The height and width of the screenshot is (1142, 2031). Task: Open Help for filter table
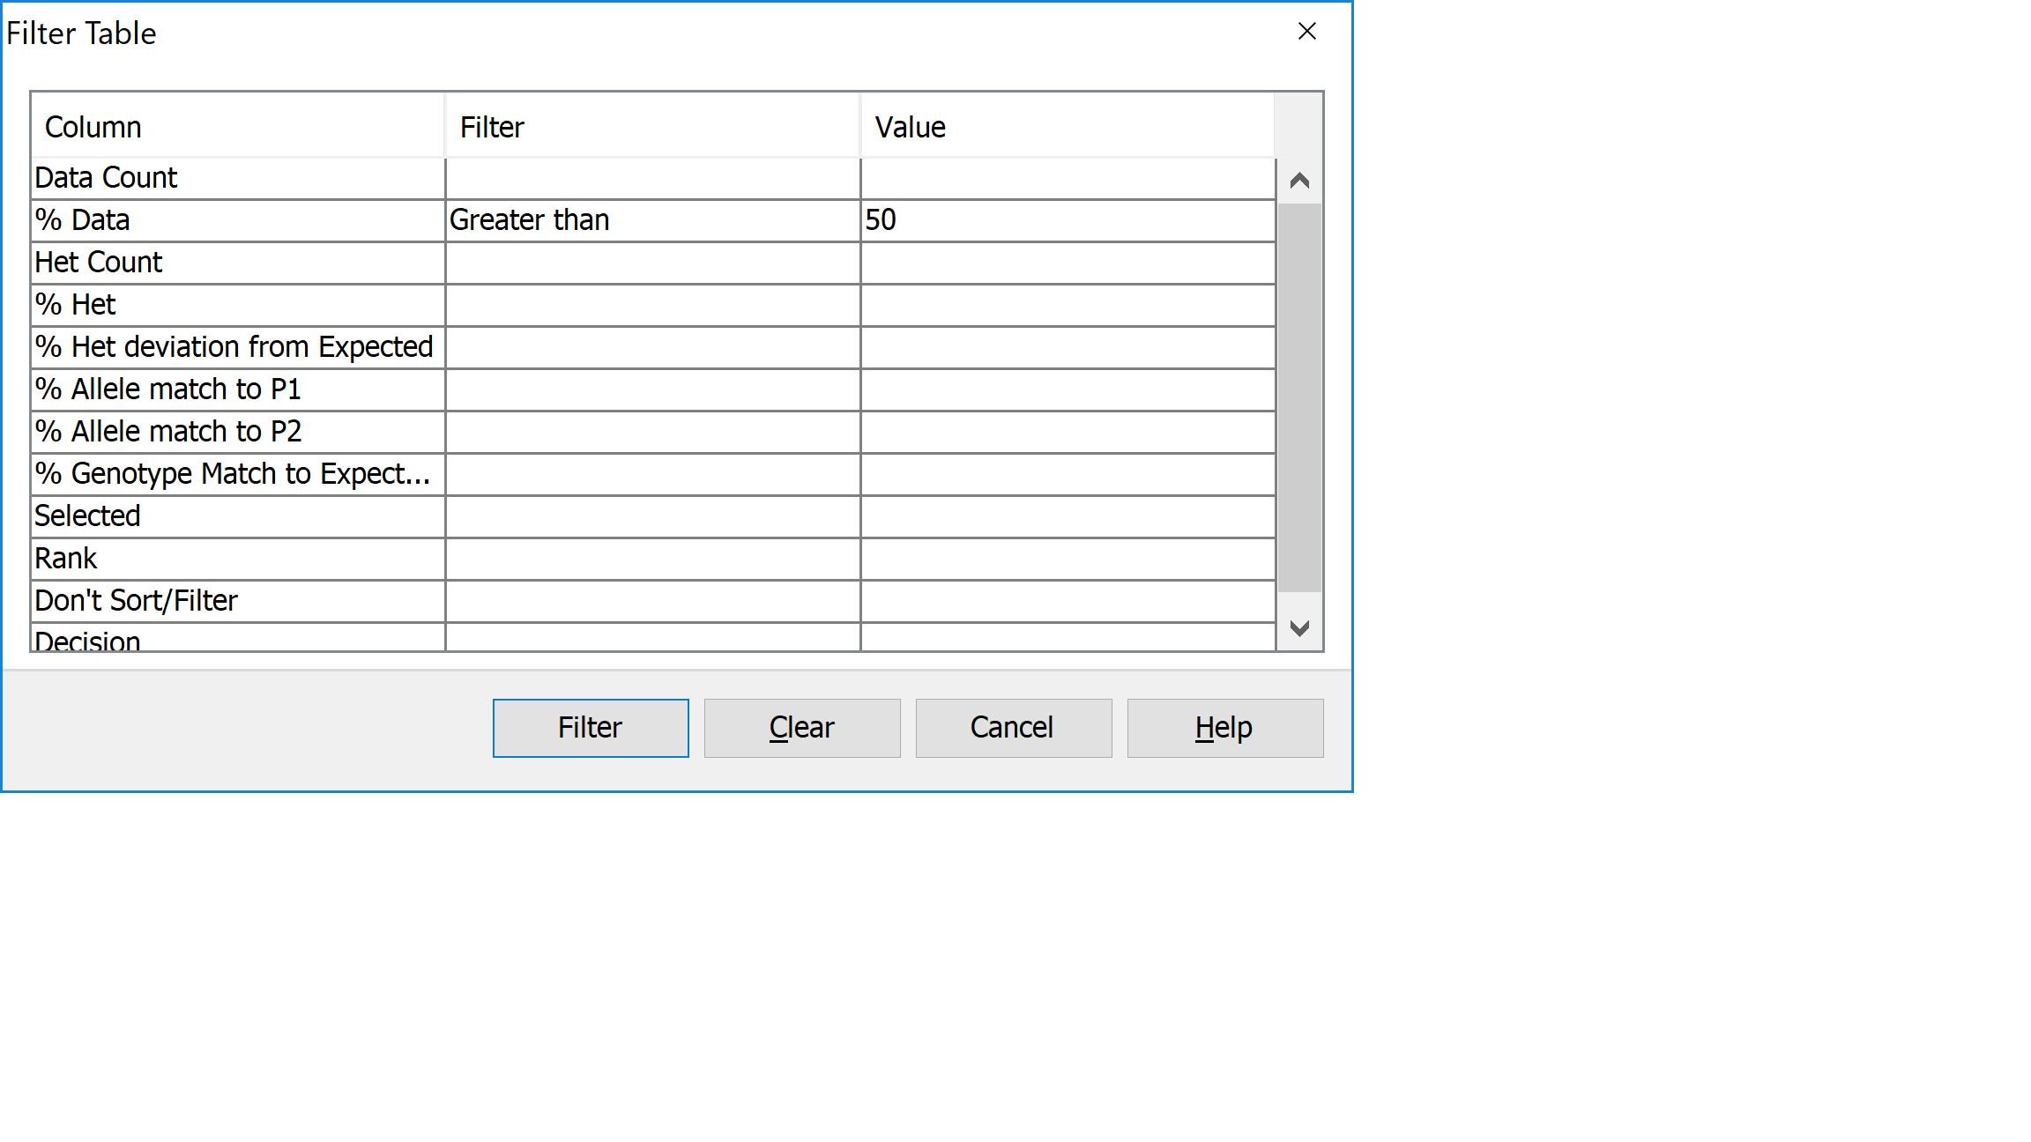click(1225, 728)
